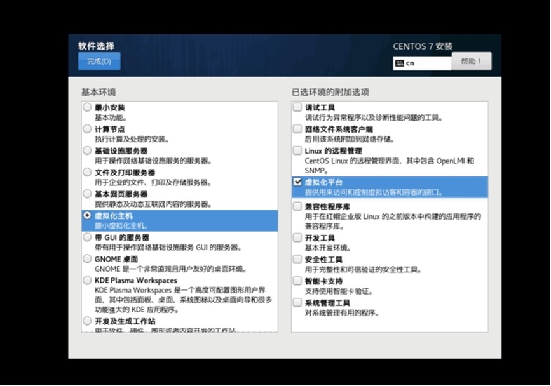Image resolution: width=551 pixels, height=386 pixels.
Task: Enable the 兼容性程序库 checkbox
Action: point(297,206)
